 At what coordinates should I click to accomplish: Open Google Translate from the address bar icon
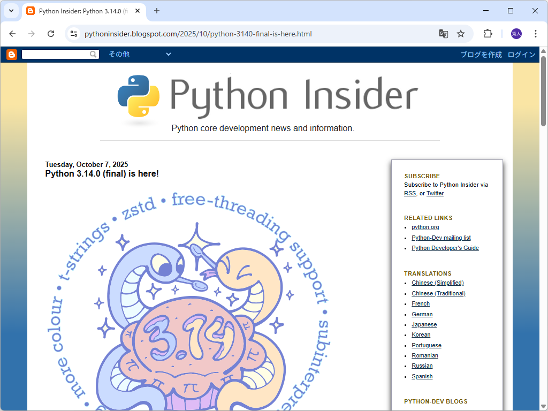tap(443, 33)
